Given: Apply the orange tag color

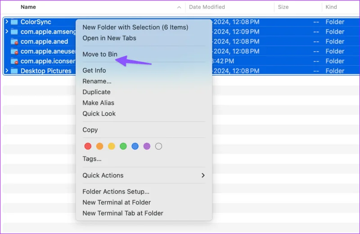Looking at the screenshot, I should click(99, 146).
